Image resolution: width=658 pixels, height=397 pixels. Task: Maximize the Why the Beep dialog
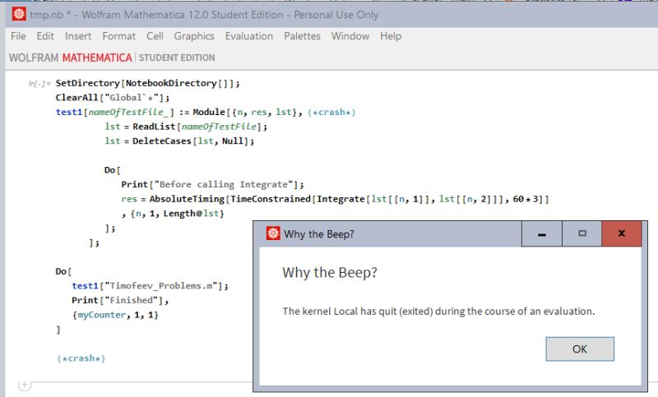click(582, 233)
